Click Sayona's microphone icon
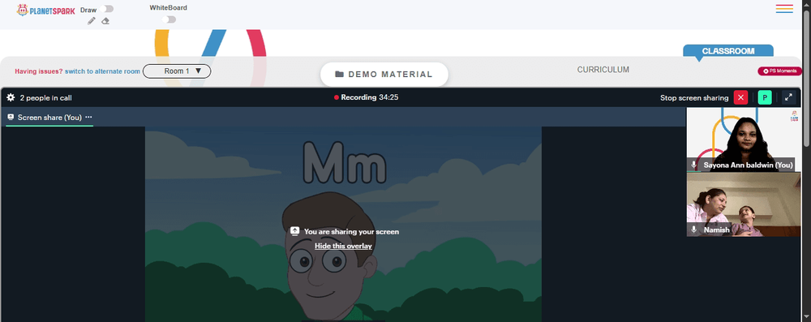811x322 pixels. 693,165
